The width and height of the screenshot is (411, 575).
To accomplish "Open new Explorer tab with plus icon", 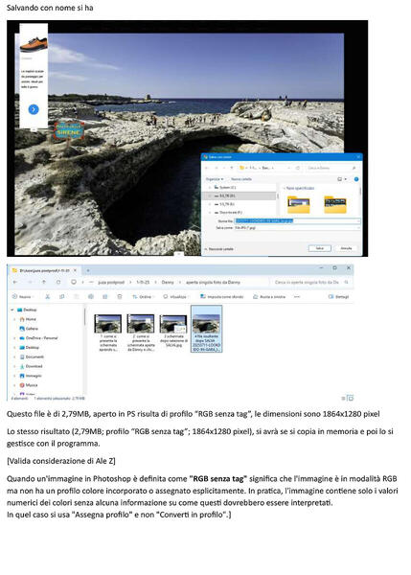I will click(x=88, y=270).
